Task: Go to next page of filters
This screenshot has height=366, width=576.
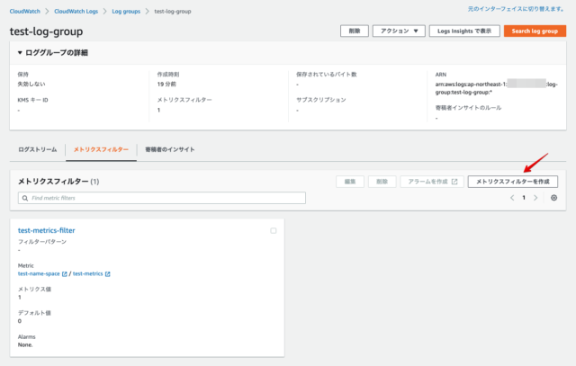Action: [x=535, y=198]
